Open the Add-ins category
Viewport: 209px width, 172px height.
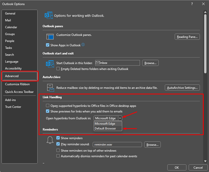10,100
